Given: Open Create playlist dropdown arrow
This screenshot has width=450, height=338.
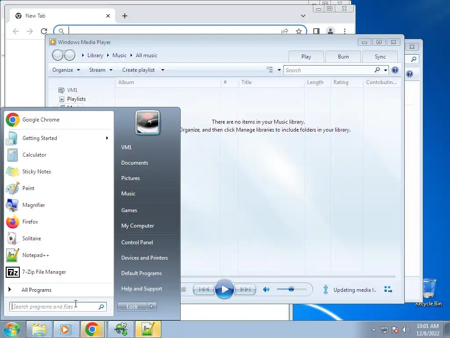Looking at the screenshot, I should (163, 70).
